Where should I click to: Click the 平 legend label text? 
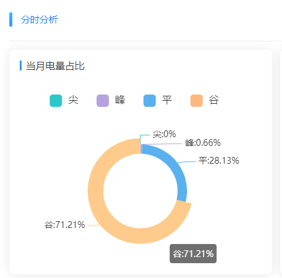click(x=167, y=100)
